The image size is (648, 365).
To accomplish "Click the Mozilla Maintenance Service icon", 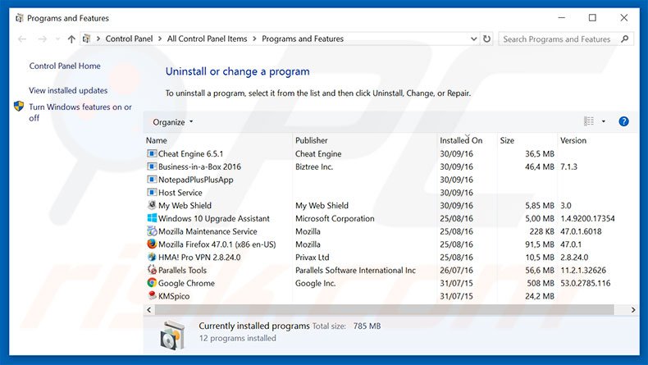I will coord(152,231).
